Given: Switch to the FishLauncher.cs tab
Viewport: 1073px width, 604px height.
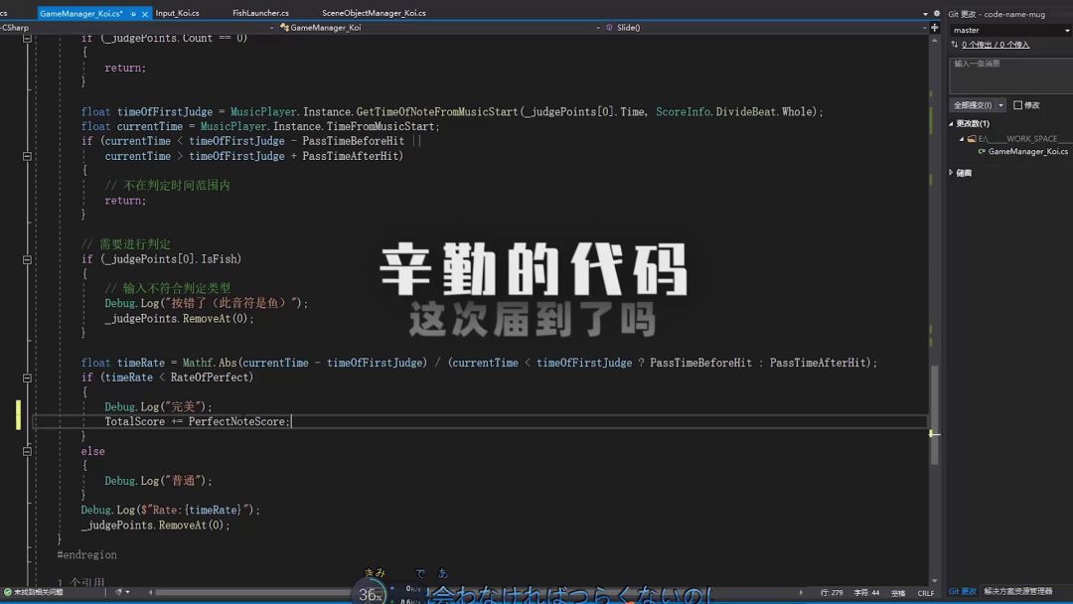Looking at the screenshot, I should pos(260,14).
